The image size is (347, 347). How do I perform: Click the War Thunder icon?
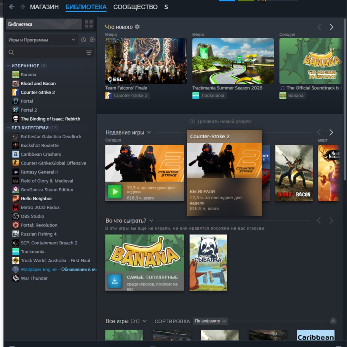click(16, 278)
